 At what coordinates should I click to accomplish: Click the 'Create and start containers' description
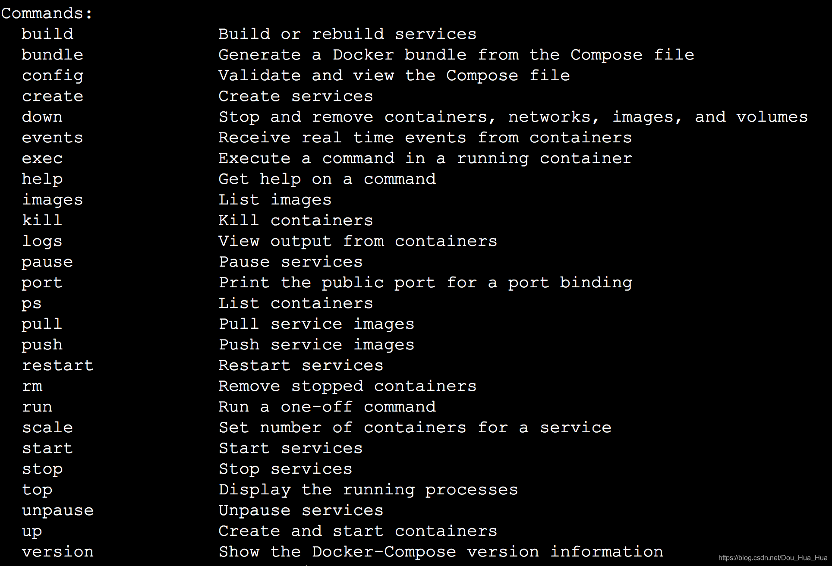click(x=358, y=531)
